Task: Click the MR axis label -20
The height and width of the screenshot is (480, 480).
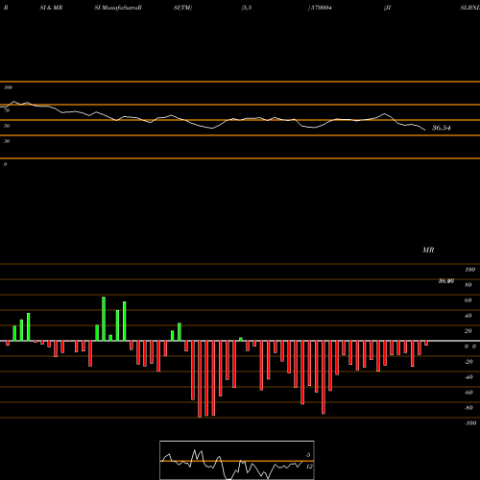Action: [468, 362]
